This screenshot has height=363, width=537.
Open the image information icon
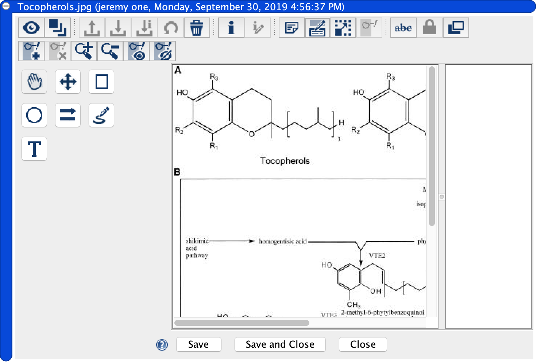(231, 27)
